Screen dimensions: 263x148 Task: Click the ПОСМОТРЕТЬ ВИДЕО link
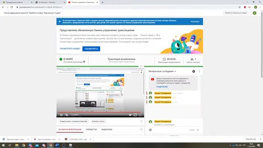[70, 49]
